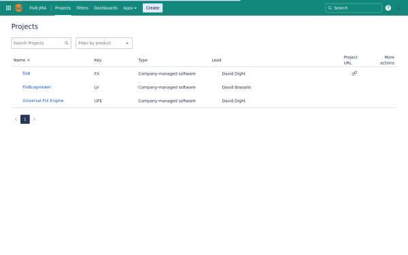The height and width of the screenshot is (255, 408).
Task: Click the LV key cell
Action: tap(97, 87)
